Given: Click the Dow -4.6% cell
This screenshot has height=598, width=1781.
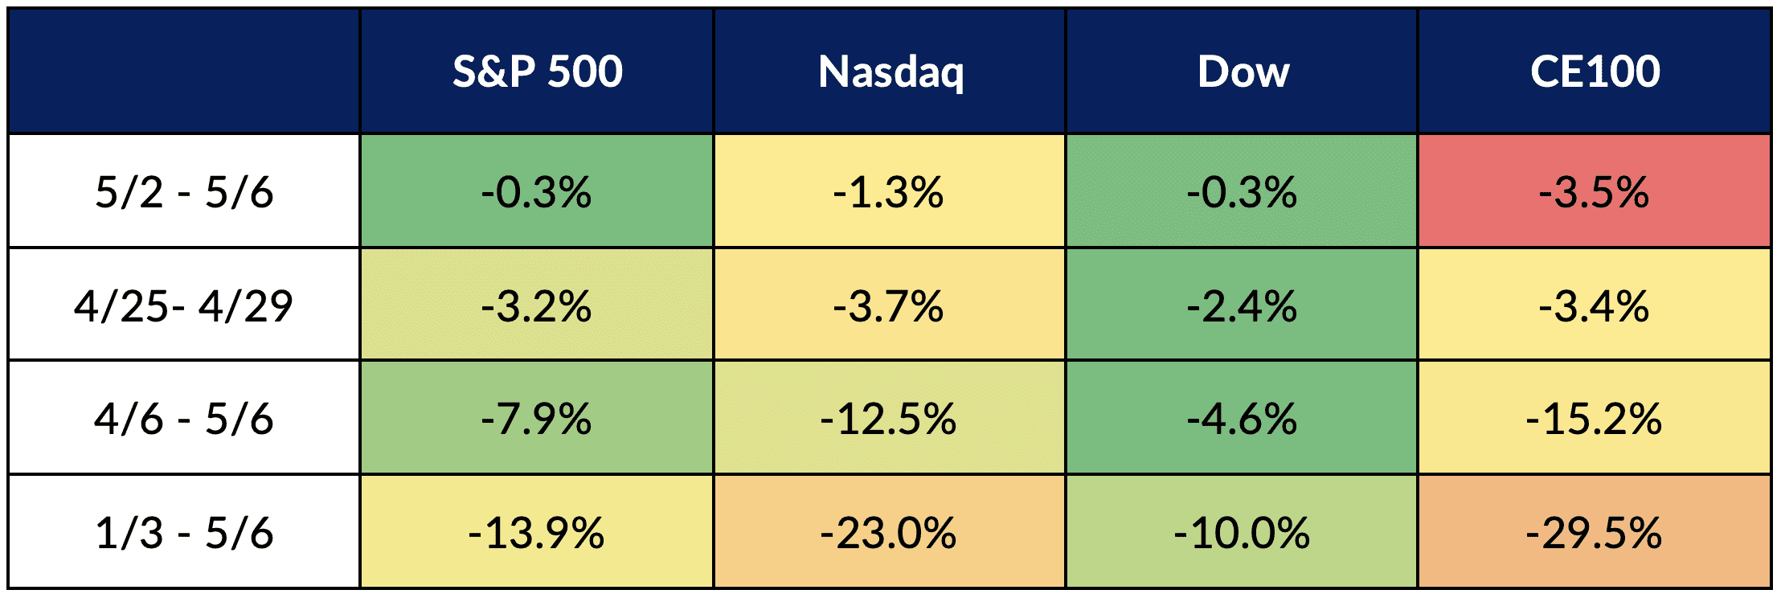Looking at the screenshot, I should click(x=1243, y=419).
